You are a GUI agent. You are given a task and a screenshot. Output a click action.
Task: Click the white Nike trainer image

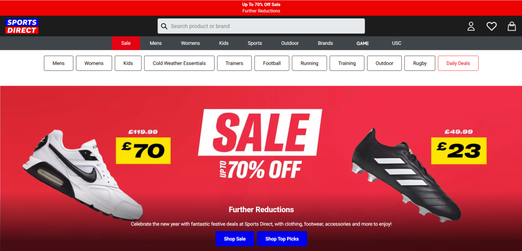83,175
